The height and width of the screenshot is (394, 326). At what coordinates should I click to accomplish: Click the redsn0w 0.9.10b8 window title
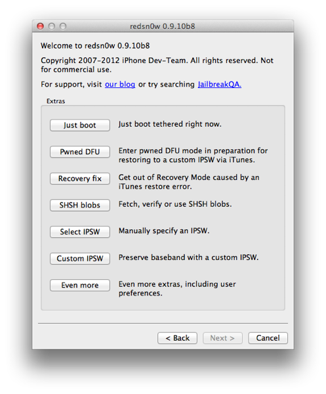coord(163,26)
